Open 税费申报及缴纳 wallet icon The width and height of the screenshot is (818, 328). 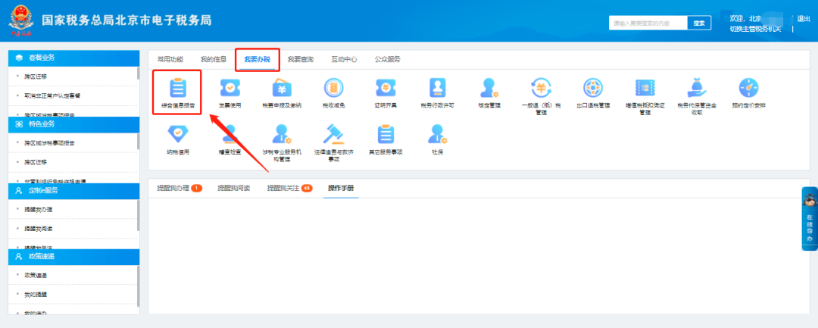click(x=282, y=88)
